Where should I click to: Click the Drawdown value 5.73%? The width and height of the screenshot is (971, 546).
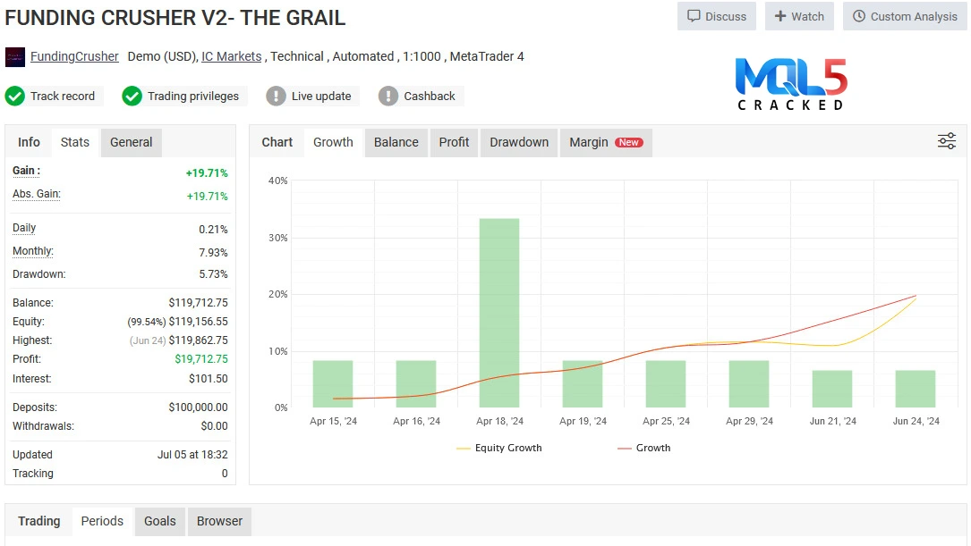(x=213, y=274)
